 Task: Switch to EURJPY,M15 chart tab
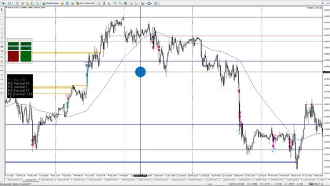(112, 180)
